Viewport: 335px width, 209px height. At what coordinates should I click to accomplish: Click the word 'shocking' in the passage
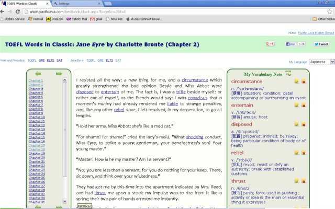click(x=195, y=137)
